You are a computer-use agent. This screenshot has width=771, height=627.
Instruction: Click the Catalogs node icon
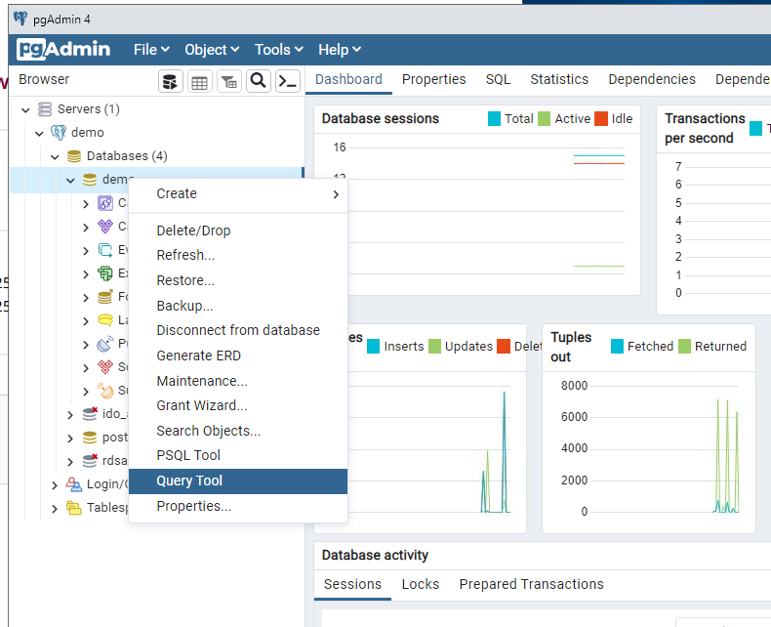click(x=105, y=227)
